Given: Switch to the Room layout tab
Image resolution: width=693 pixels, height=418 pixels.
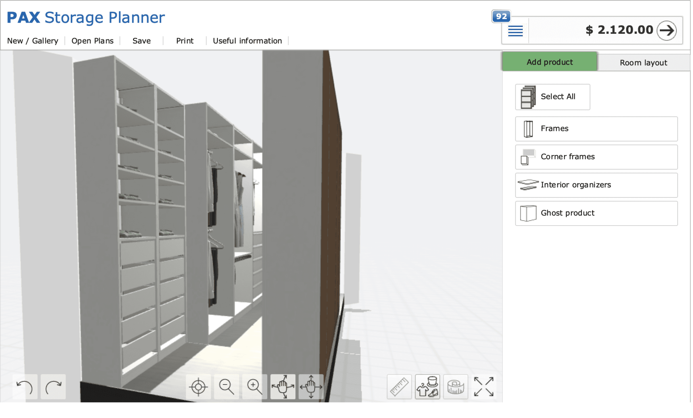Looking at the screenshot, I should tap(643, 62).
